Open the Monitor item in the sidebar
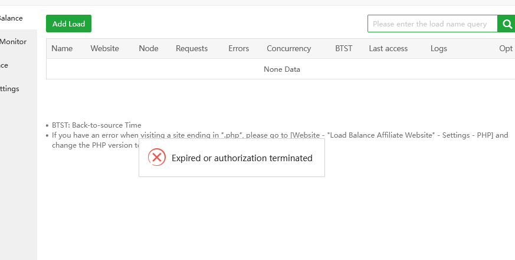Image resolution: width=515 pixels, height=260 pixels. click(13, 42)
